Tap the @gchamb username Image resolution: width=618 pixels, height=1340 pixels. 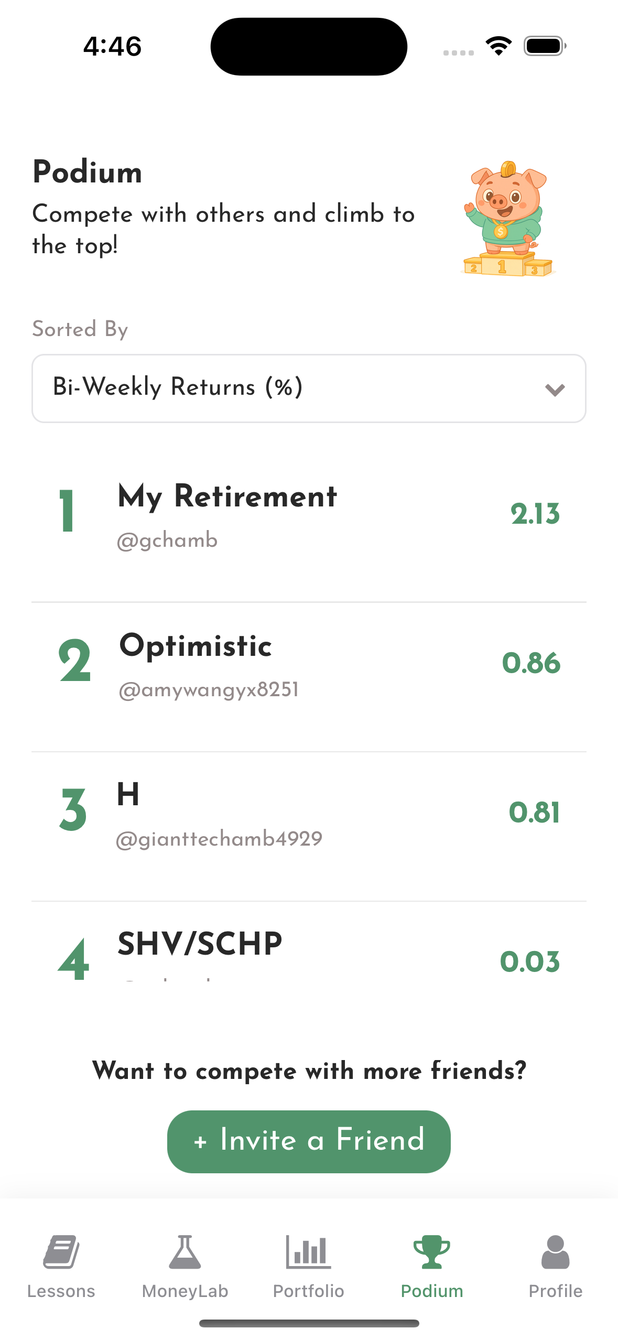[x=167, y=540]
